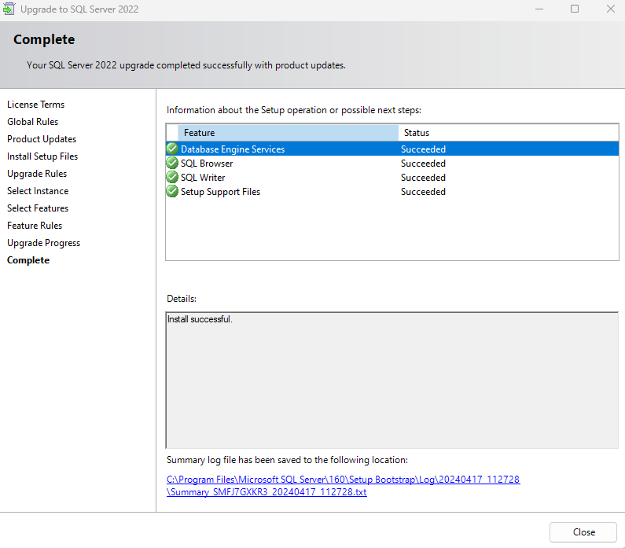Minimize the Upgrade to SQL Server window

[x=539, y=9]
